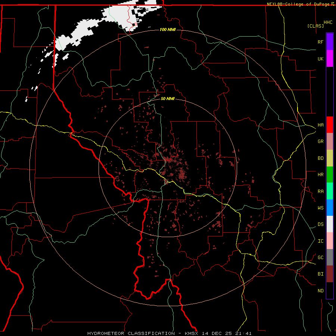Click the HR green legend swatch
This screenshot has width=336, height=336.
(330, 175)
